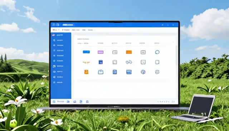
Task: Open the short fourth menu bar item
Action: [84, 30]
